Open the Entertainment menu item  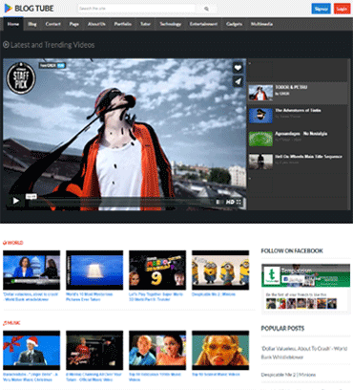point(203,24)
